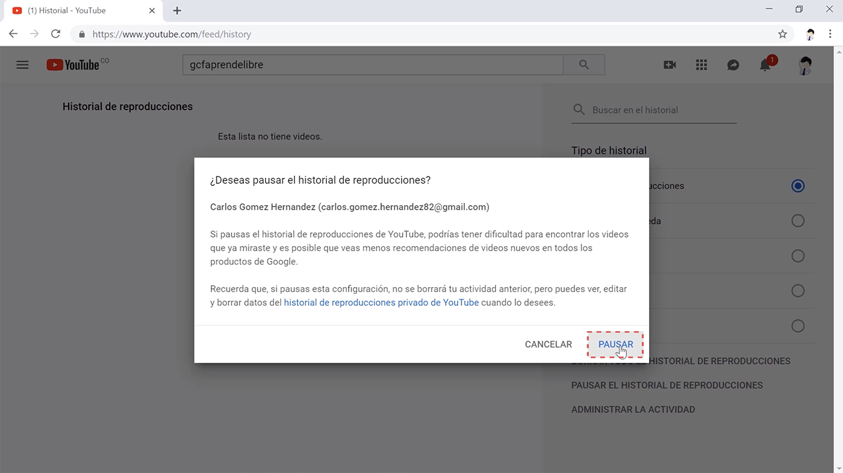The width and height of the screenshot is (843, 473).
Task: Click the magnifier search button
Action: pyautogui.click(x=584, y=65)
